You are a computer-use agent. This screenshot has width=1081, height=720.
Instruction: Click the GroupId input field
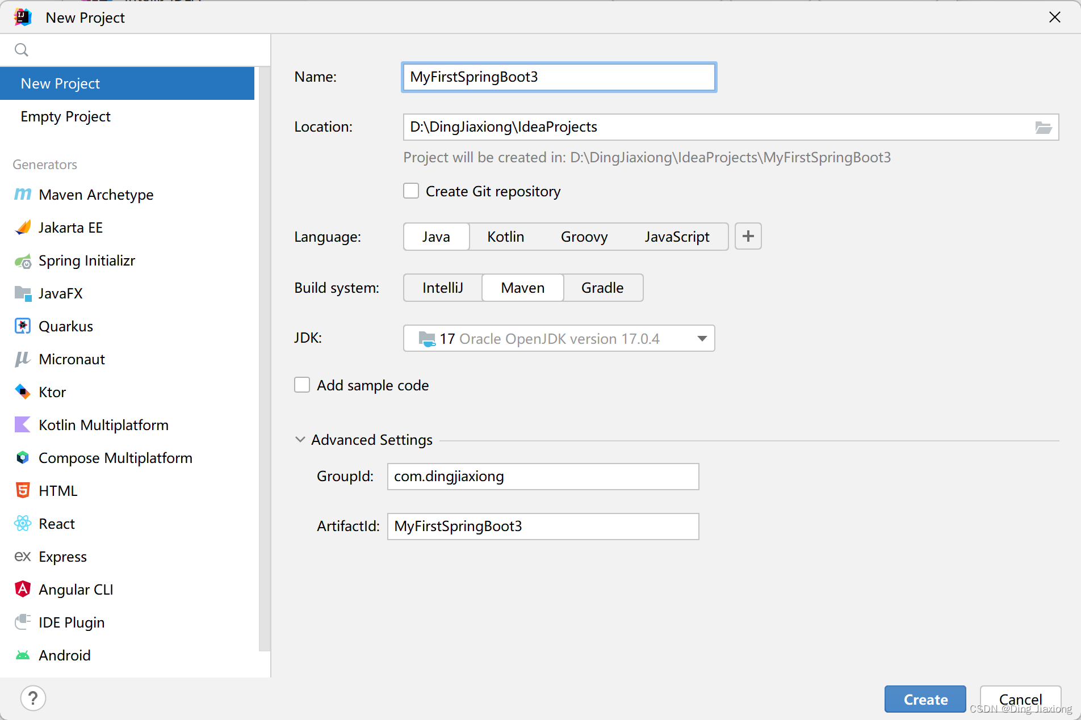point(543,477)
